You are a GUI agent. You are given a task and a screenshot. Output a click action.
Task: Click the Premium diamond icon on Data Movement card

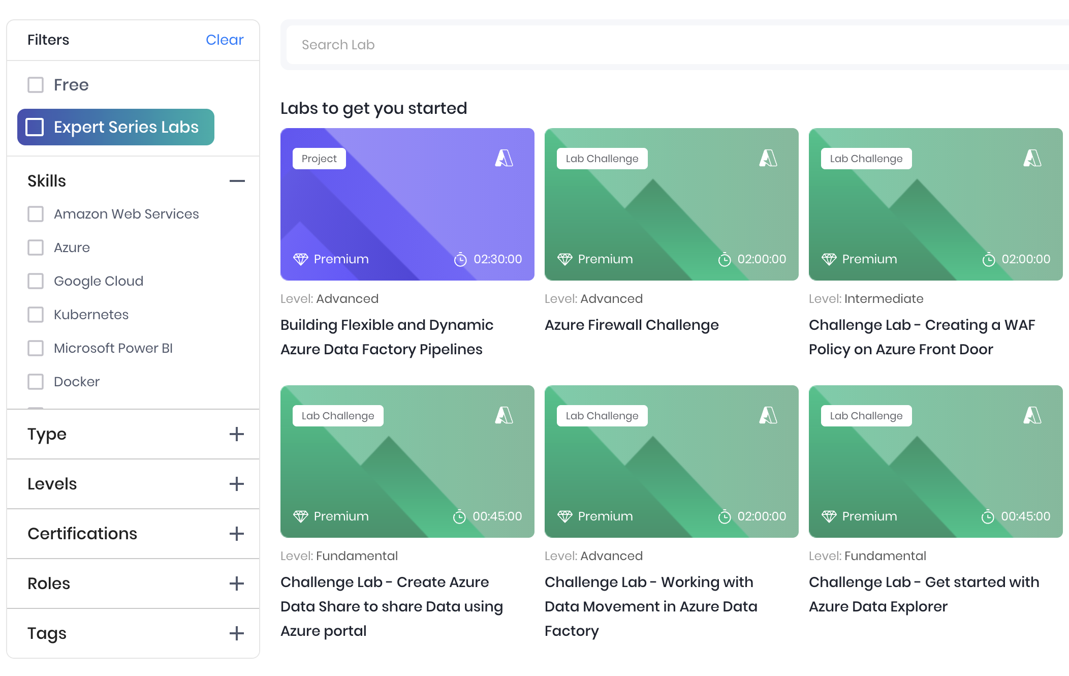565,516
